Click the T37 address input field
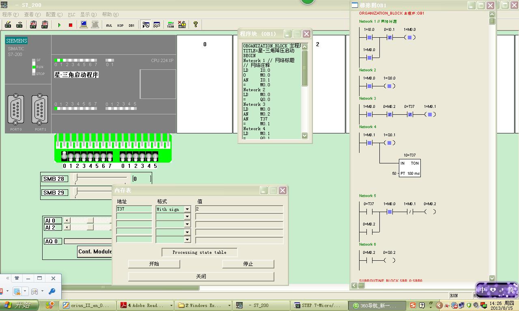This screenshot has height=311, width=519. pyautogui.click(x=134, y=209)
